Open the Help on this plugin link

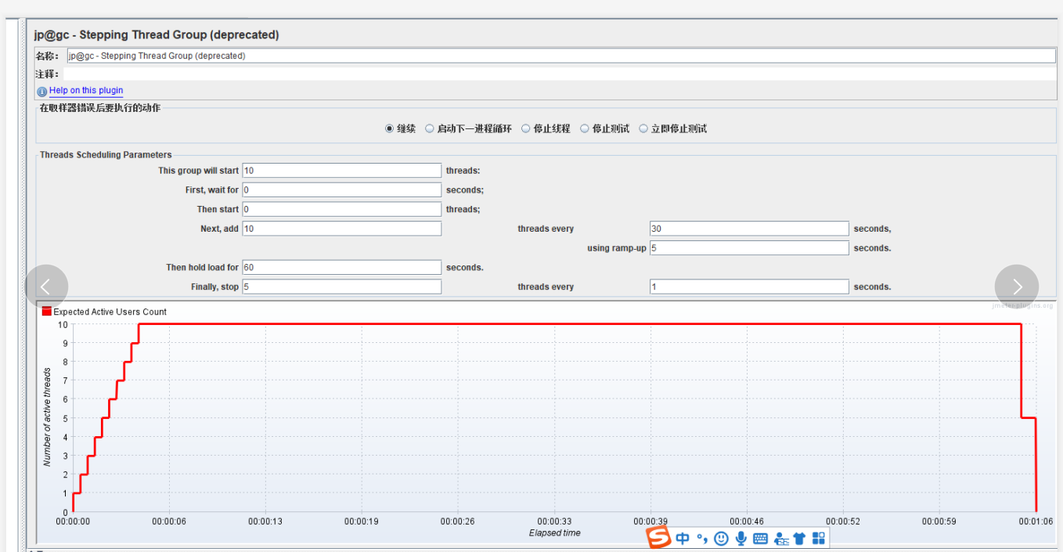(x=86, y=91)
